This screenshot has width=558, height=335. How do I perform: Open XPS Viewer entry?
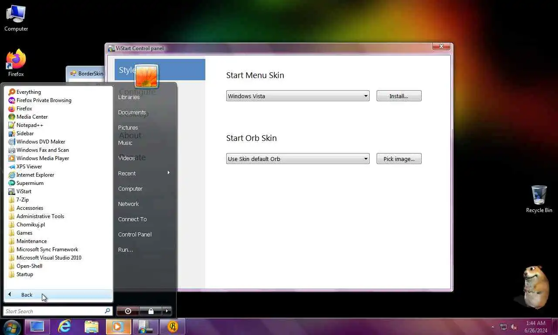25,167
